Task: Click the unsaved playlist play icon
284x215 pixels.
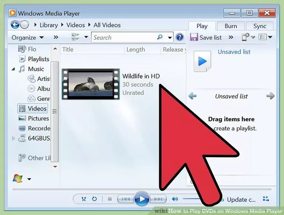Action: click(x=202, y=61)
